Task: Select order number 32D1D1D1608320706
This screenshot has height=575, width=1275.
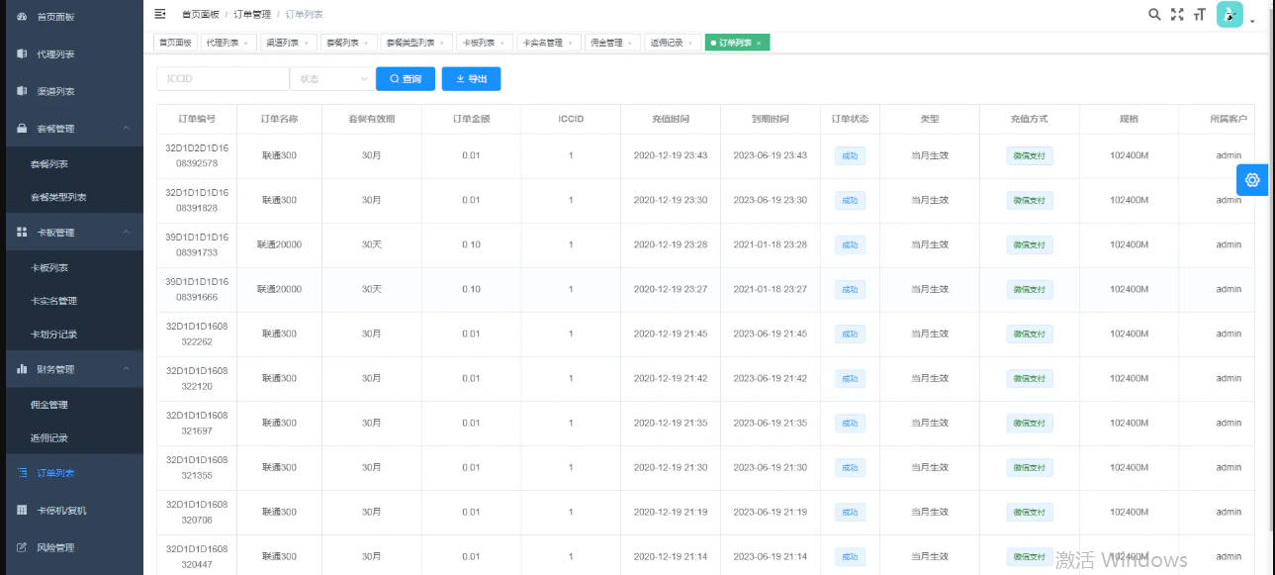Action: tap(197, 512)
